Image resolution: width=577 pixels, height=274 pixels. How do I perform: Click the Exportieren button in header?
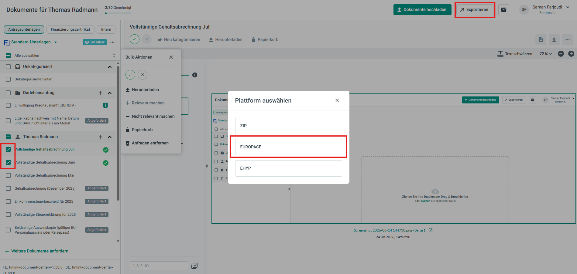474,10
